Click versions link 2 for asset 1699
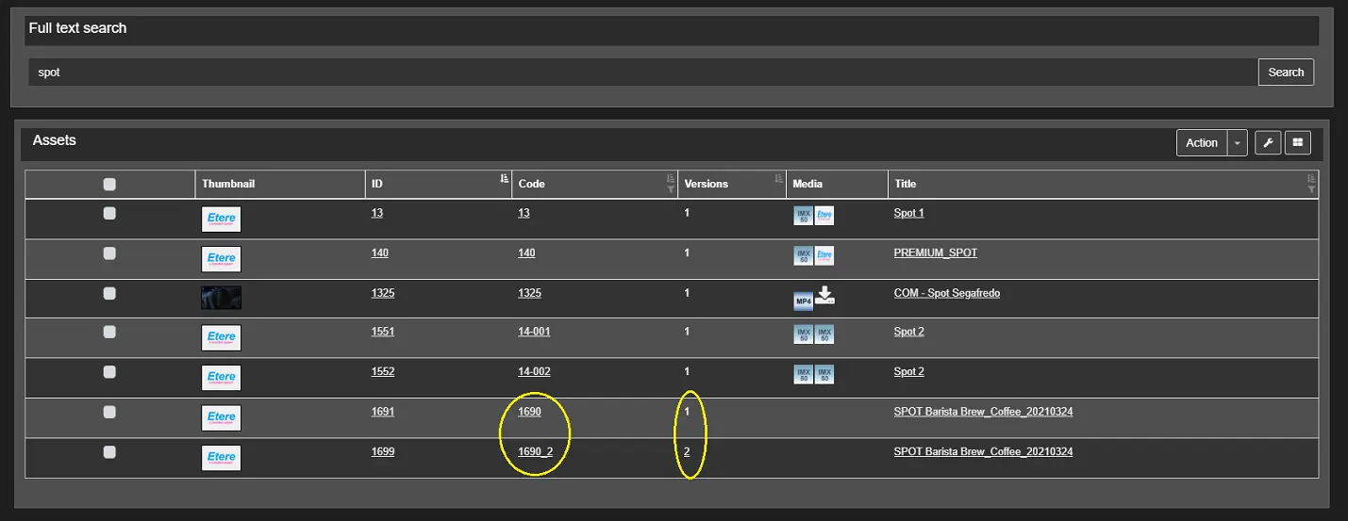 pyautogui.click(x=687, y=452)
